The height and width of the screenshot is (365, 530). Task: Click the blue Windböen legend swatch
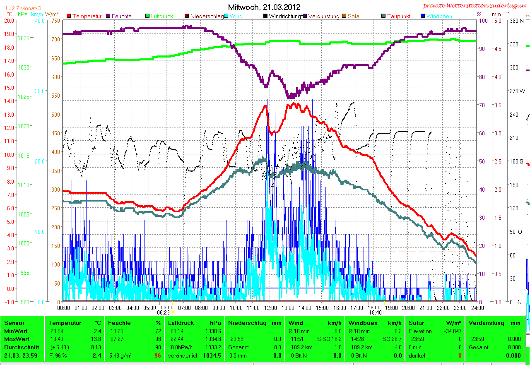tap(423, 16)
